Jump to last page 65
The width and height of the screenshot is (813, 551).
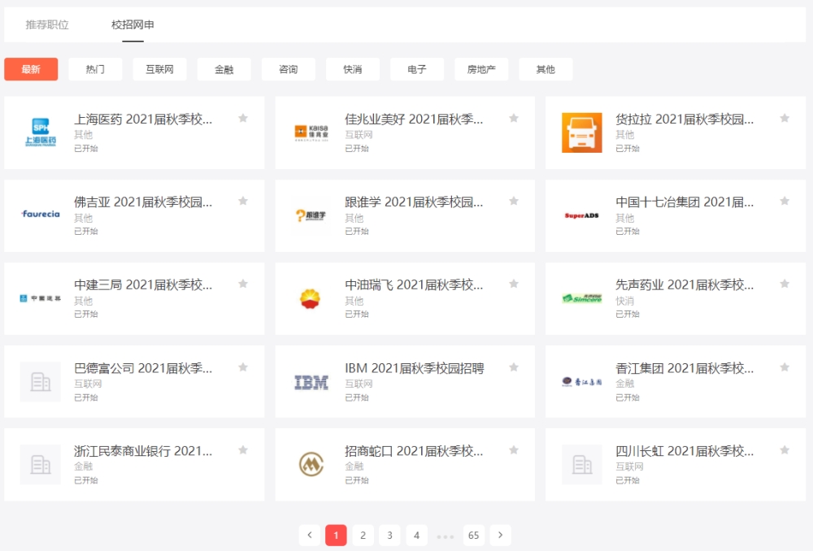473,535
